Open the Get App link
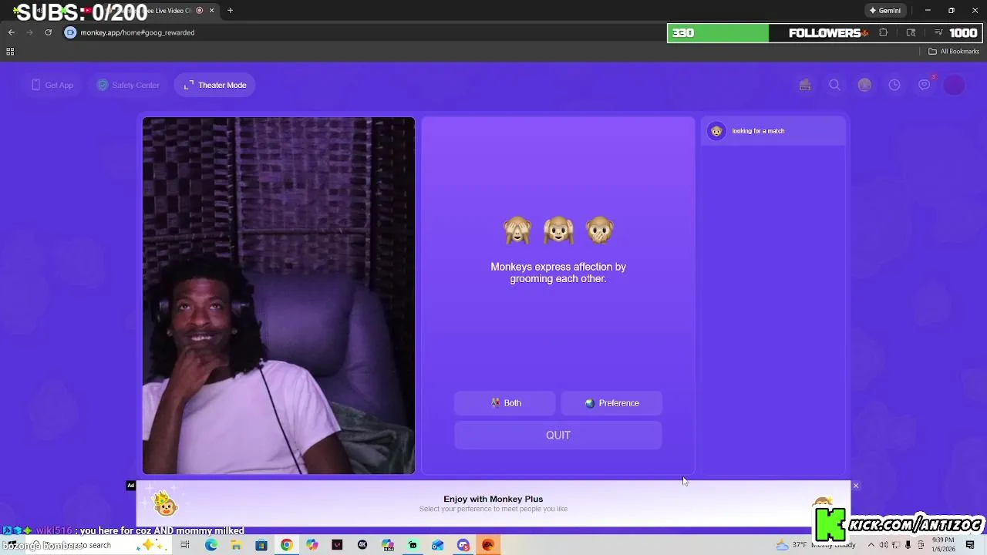The height and width of the screenshot is (555, 987). click(52, 85)
